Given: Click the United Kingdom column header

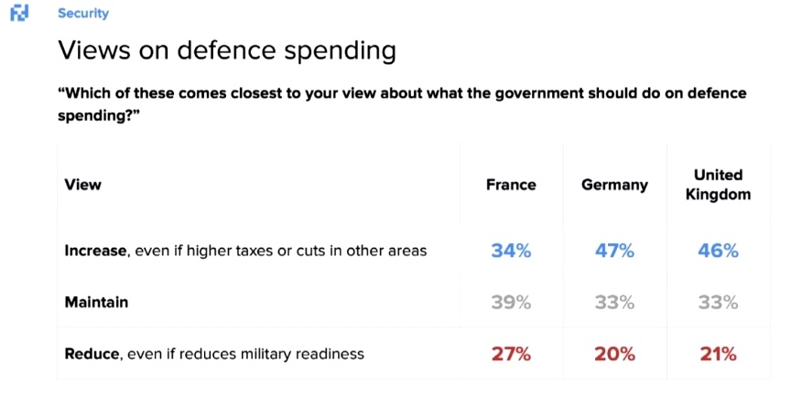Looking at the screenshot, I should click(718, 185).
